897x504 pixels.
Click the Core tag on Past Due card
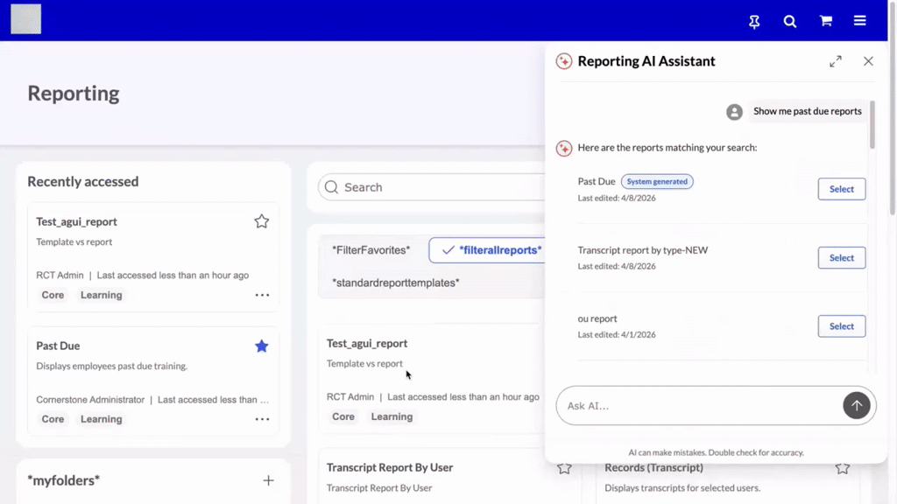pyautogui.click(x=53, y=419)
